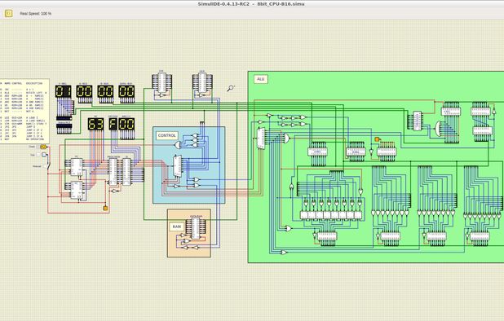Click the DATA RAM chip component
This screenshot has width=504, height=321.
[196, 228]
